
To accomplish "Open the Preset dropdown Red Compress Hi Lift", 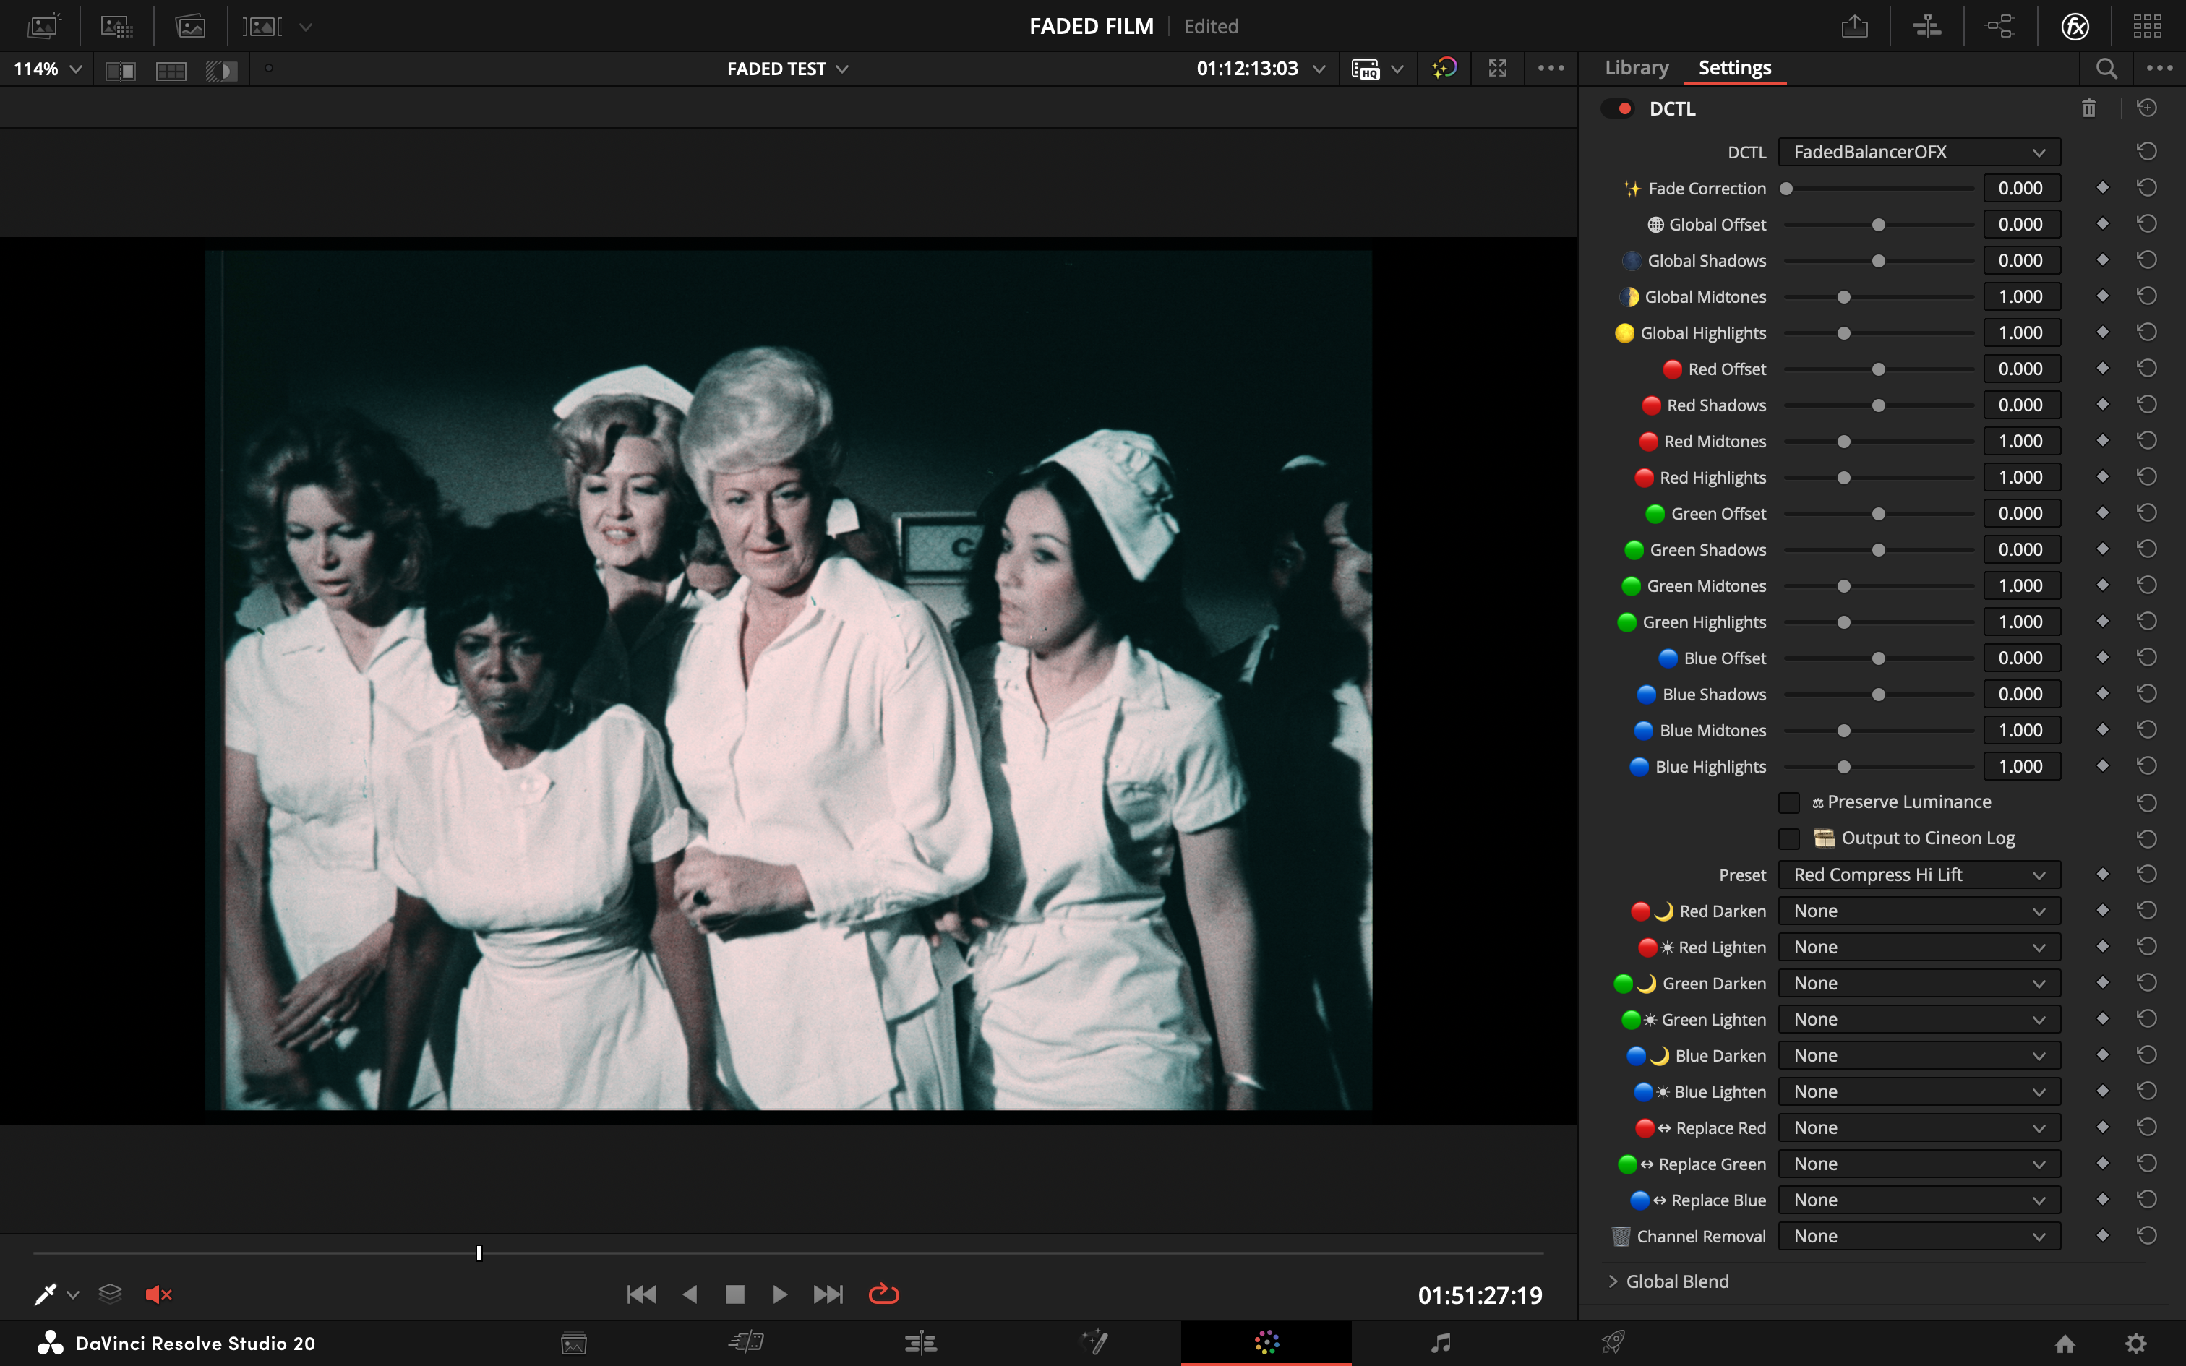I will (x=1919, y=875).
